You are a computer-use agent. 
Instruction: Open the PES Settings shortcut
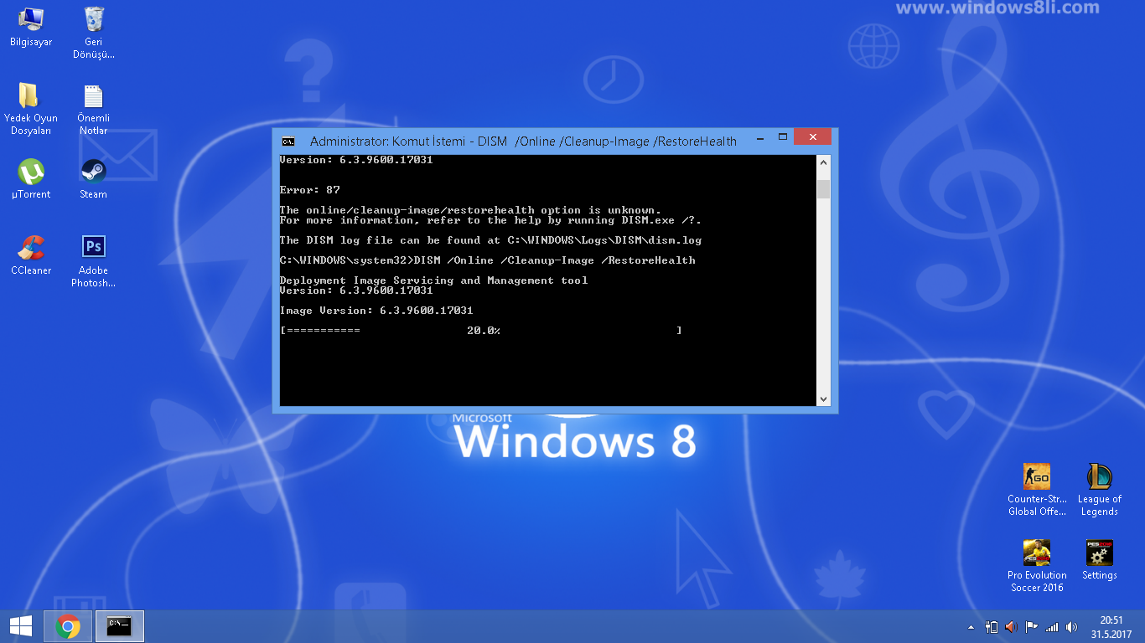click(1100, 560)
